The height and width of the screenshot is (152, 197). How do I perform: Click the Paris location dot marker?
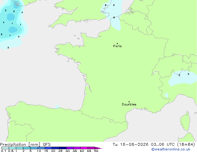117,43
